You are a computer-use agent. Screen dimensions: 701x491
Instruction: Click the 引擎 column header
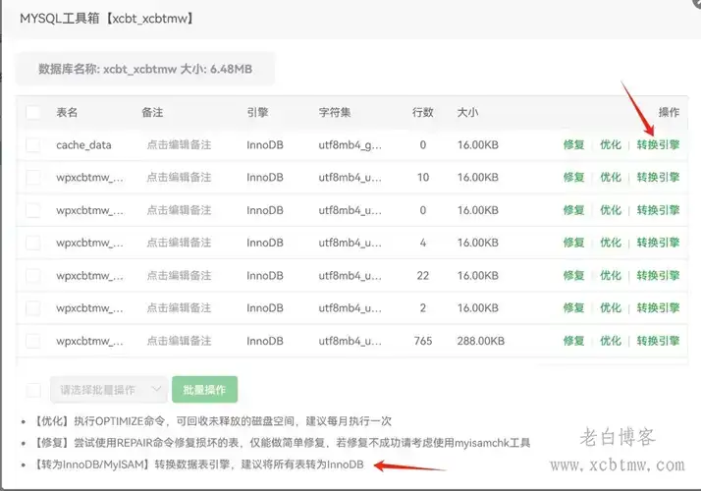(257, 112)
